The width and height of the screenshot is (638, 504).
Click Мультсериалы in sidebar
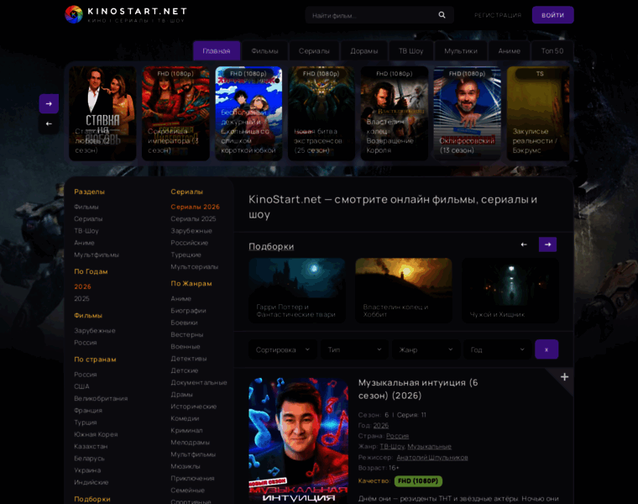(195, 266)
